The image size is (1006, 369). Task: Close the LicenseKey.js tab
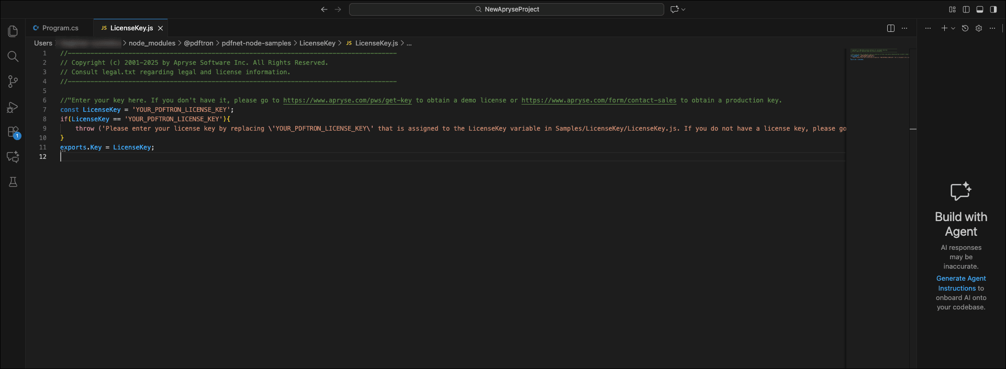(161, 28)
